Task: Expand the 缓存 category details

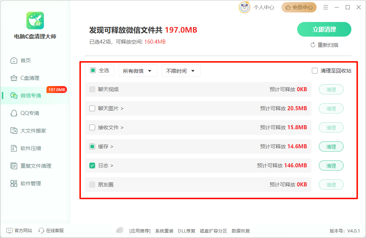Action: (106, 146)
